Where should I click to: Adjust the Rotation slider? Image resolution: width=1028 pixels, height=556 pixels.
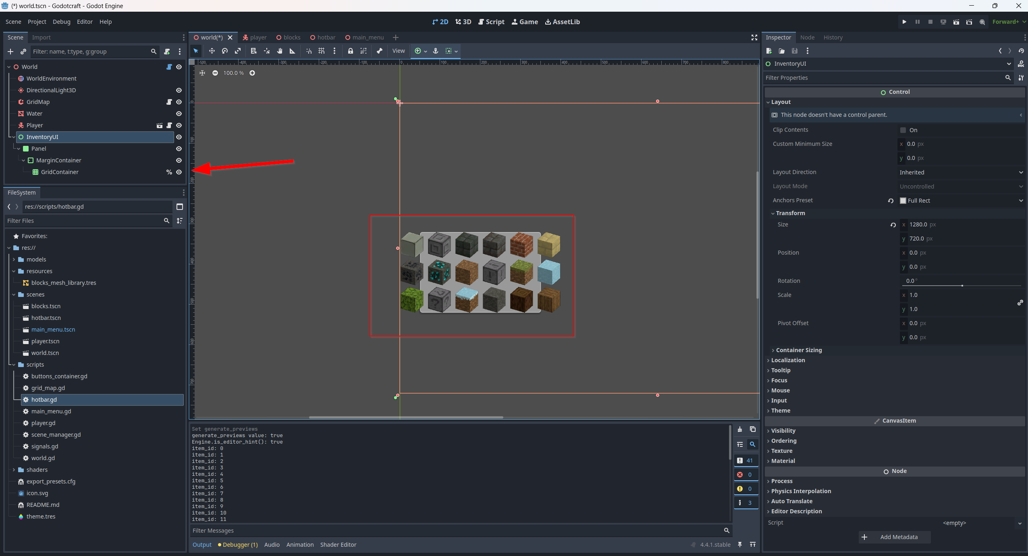pyautogui.click(x=962, y=286)
